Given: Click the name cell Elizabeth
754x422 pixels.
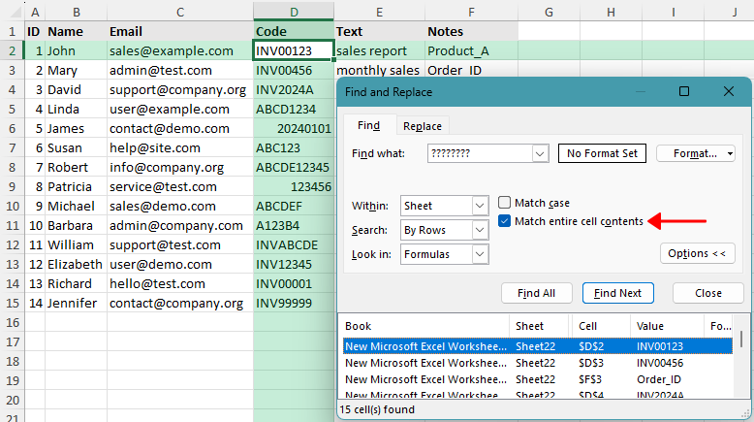Looking at the screenshot, I should pos(76,264).
